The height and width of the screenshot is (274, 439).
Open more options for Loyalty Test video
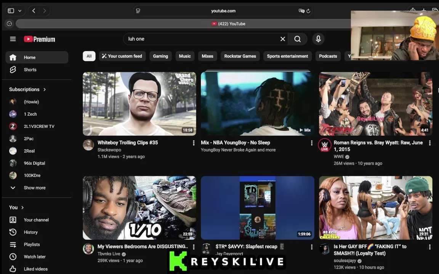pos(430,247)
